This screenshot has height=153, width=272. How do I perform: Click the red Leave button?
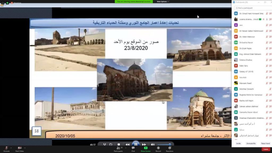(x=266, y=149)
